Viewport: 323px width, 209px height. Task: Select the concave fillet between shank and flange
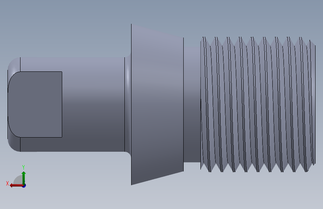click(x=128, y=104)
